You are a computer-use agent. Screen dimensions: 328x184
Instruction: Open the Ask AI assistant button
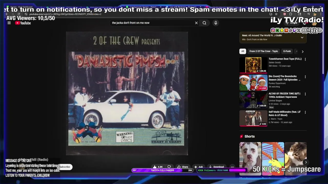[199, 167]
